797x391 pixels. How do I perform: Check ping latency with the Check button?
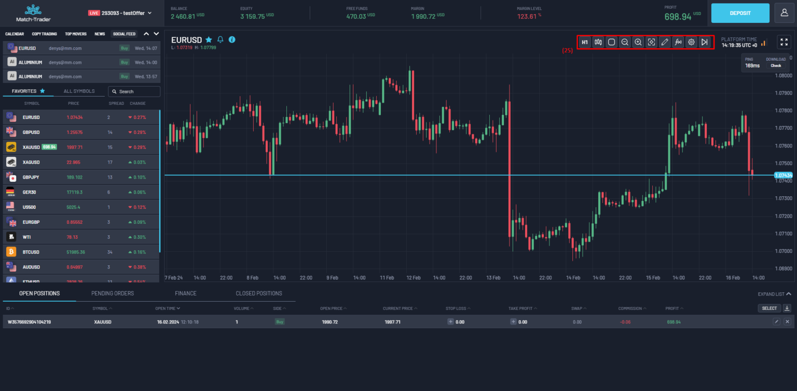click(776, 65)
